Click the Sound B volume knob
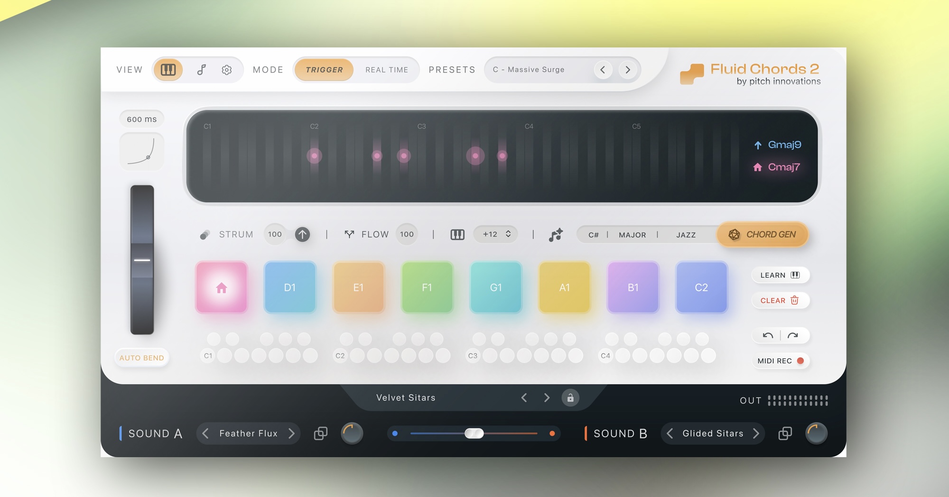Screen dimensions: 949x497 [817, 433]
